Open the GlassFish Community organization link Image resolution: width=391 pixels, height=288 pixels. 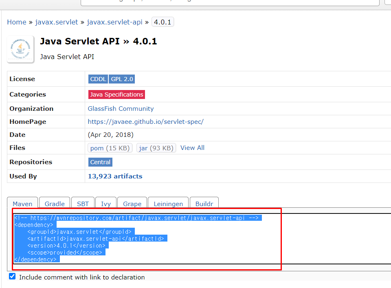click(121, 109)
